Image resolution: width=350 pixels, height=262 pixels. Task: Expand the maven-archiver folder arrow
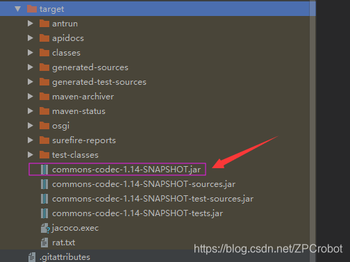click(31, 97)
